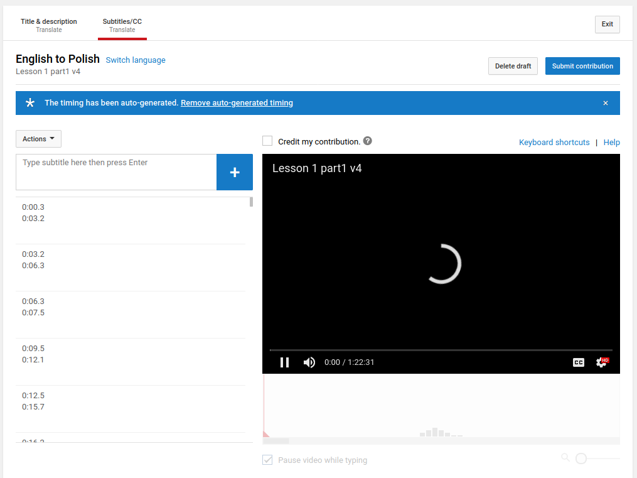Click Delete draft button

513,66
